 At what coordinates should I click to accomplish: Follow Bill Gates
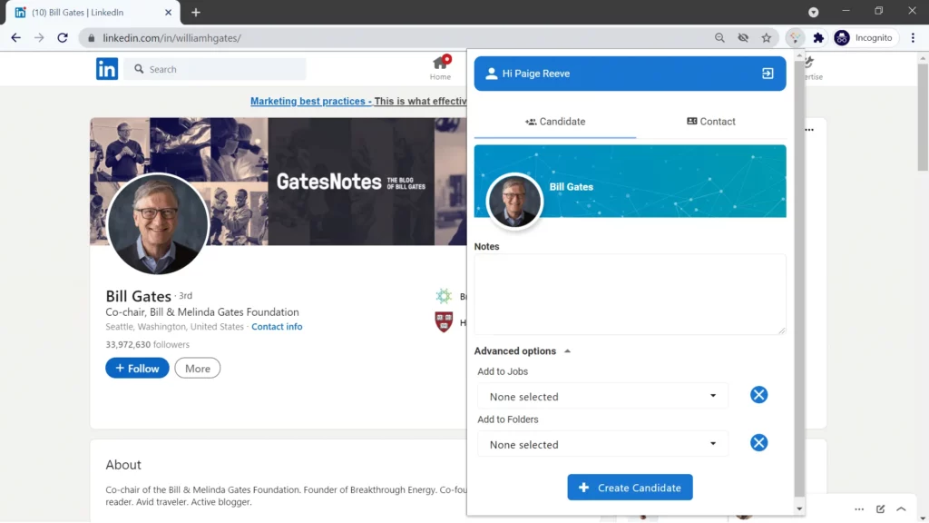(137, 369)
